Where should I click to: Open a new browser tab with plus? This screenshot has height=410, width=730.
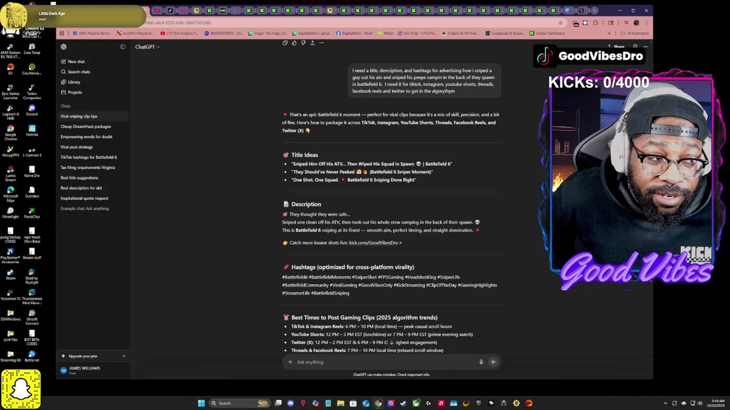[594, 10]
